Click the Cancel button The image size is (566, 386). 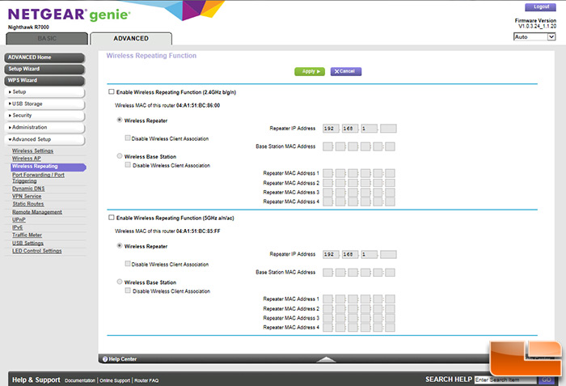coord(346,71)
